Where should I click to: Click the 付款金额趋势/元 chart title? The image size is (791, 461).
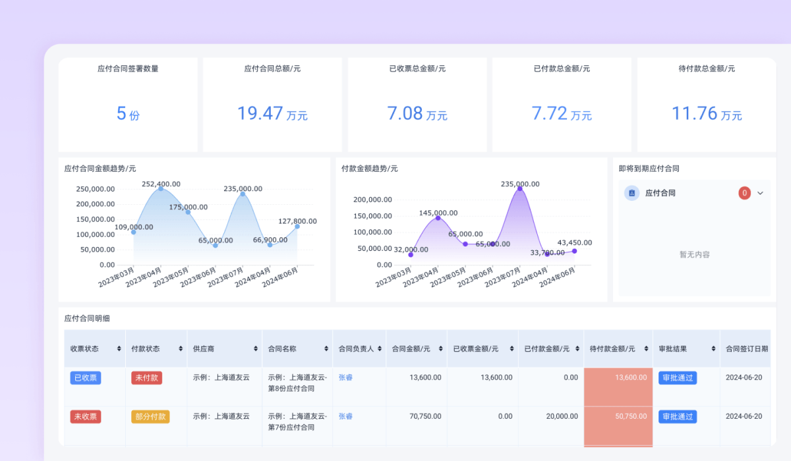[x=369, y=169]
